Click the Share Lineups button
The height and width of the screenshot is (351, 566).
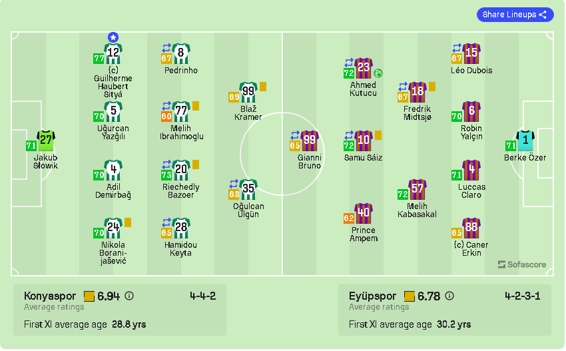click(x=515, y=15)
